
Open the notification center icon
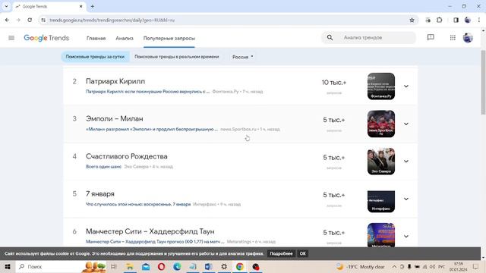tap(476, 266)
